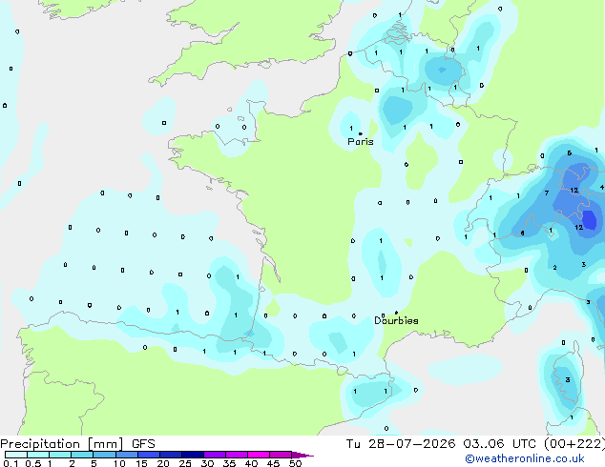The image size is (605, 467).
Task: Pick the 30–35 mm purple legend swatch
Action: [215, 455]
